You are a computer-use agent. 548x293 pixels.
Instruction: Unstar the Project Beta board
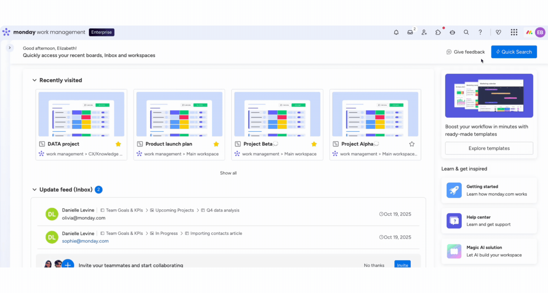314,144
